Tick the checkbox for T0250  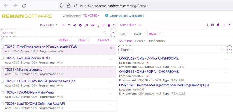pos(2,81)
